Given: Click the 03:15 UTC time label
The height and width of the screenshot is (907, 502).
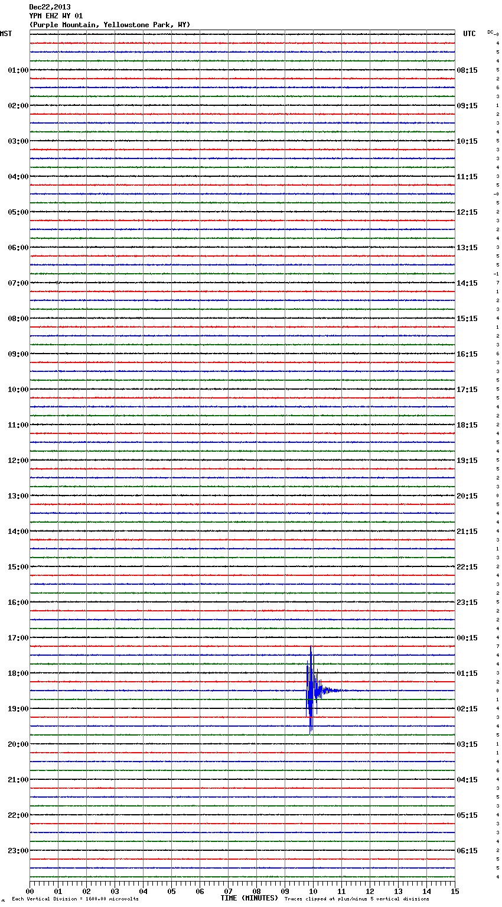Looking at the screenshot, I should click(467, 744).
